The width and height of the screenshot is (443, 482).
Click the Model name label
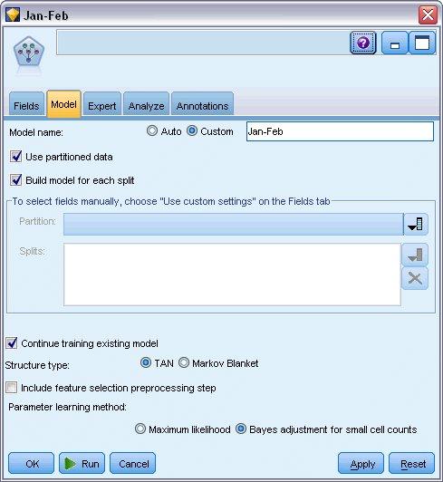36,132
